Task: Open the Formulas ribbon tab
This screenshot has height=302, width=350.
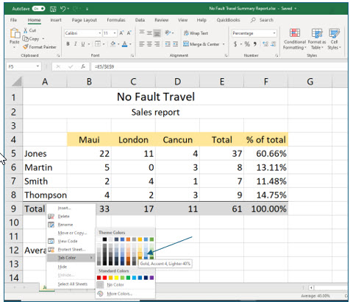Action: point(116,20)
